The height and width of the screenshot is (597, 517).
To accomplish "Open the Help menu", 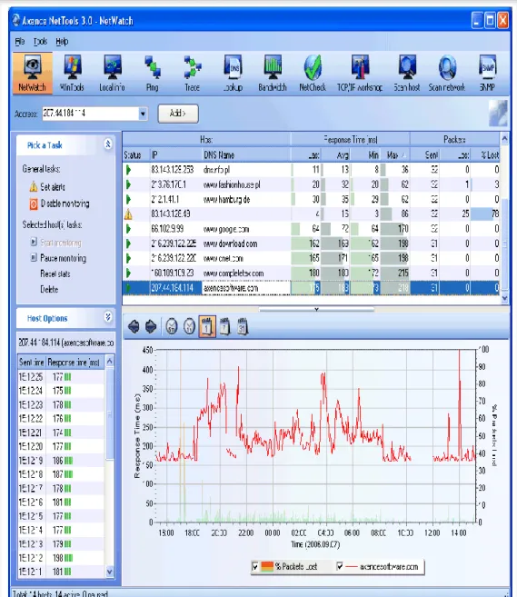I will [x=62, y=42].
